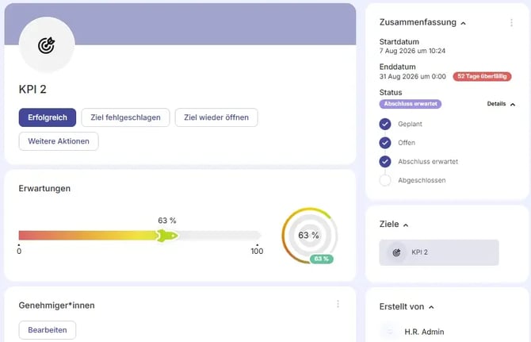Click the end date 31 Aug 2026 um 0:00
Screen dimensions: 531x342
pos(412,77)
